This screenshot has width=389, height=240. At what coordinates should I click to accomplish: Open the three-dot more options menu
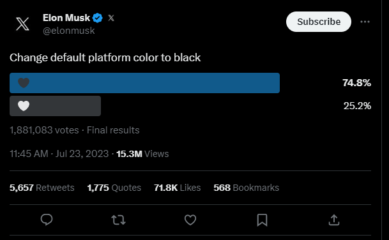[x=365, y=22]
